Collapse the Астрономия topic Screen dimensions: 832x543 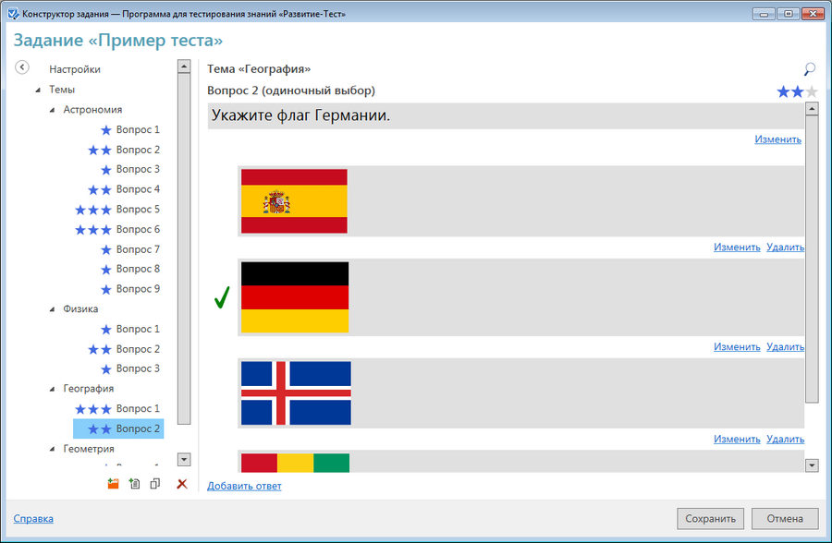[x=52, y=110]
